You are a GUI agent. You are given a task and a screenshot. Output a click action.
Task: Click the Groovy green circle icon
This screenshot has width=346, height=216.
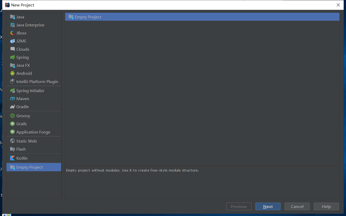pos(12,116)
